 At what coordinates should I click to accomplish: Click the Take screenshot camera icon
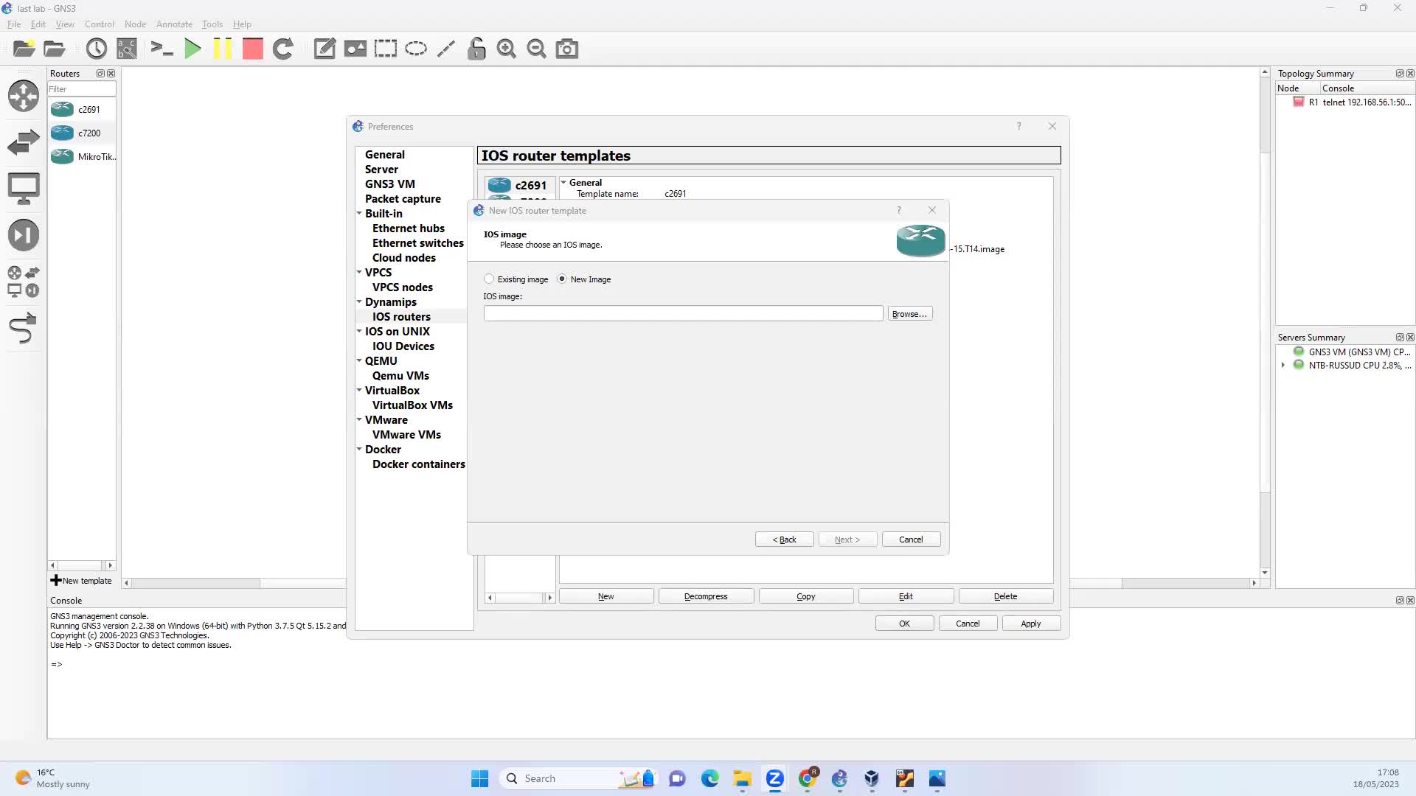pyautogui.click(x=566, y=49)
